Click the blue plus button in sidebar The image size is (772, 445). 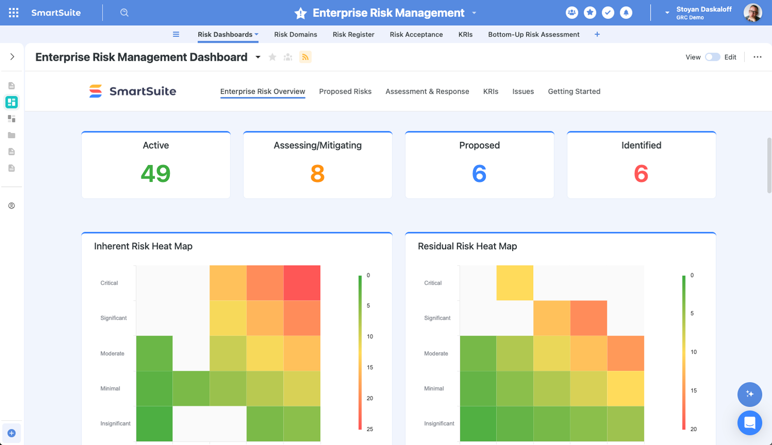pyautogui.click(x=11, y=433)
